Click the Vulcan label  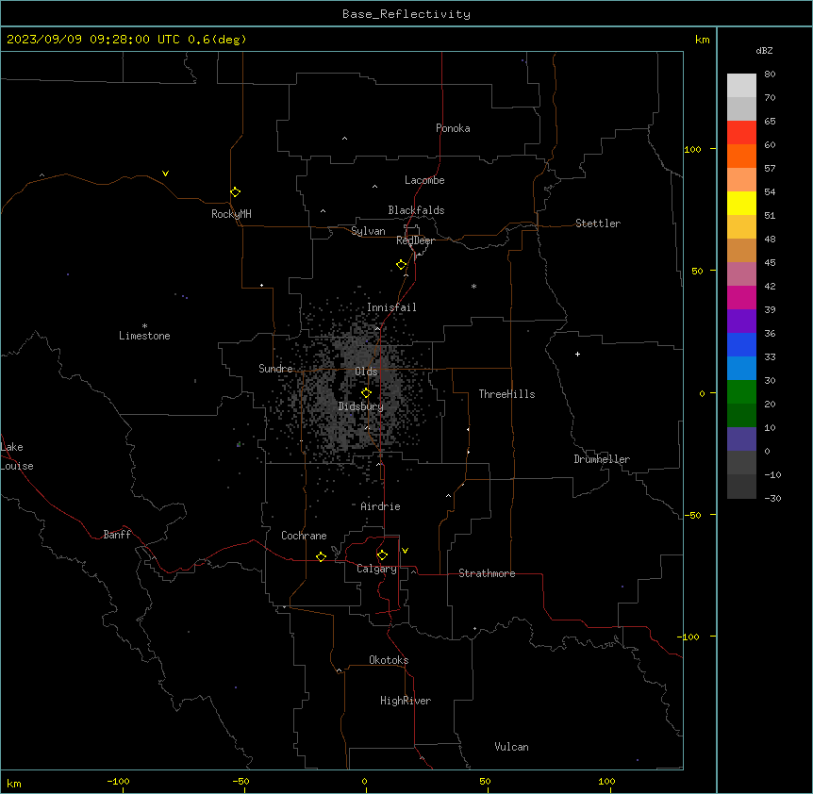[x=511, y=747]
